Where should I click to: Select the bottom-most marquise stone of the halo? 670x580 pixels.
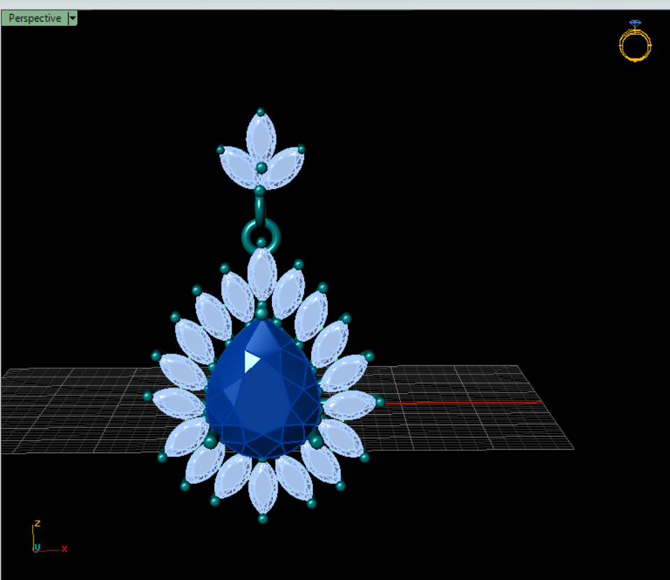point(263,488)
